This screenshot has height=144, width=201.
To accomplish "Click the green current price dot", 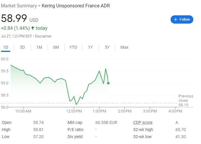I will pyautogui.click(x=108, y=83).
